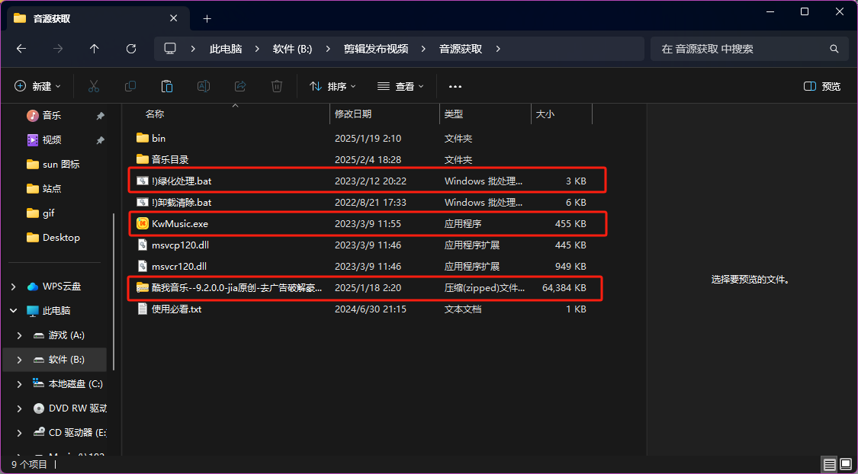The image size is (858, 474).
Task: Close the 音源获取 tab
Action: click(173, 18)
